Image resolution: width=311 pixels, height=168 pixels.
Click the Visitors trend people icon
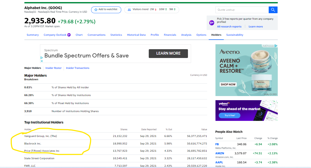(x=129, y=10)
